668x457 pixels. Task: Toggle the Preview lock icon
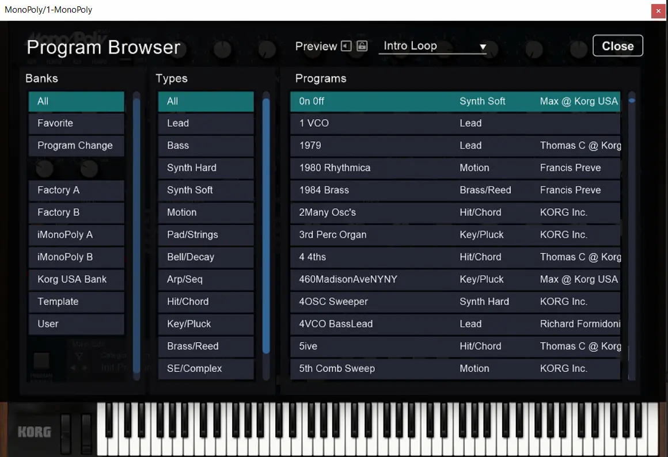[x=362, y=46]
